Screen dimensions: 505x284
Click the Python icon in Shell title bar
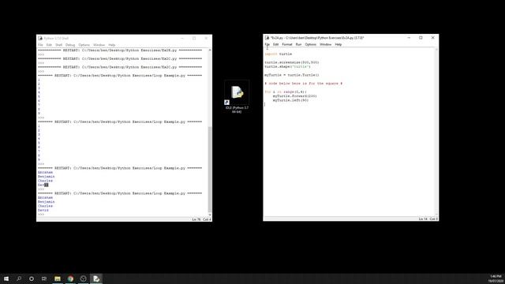(40, 39)
